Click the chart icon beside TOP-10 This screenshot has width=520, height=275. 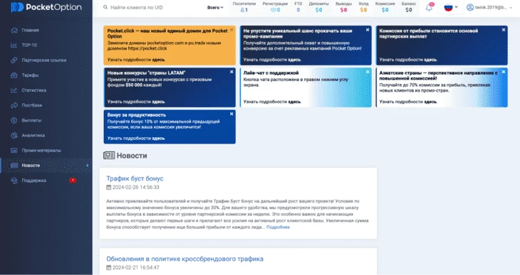point(14,45)
